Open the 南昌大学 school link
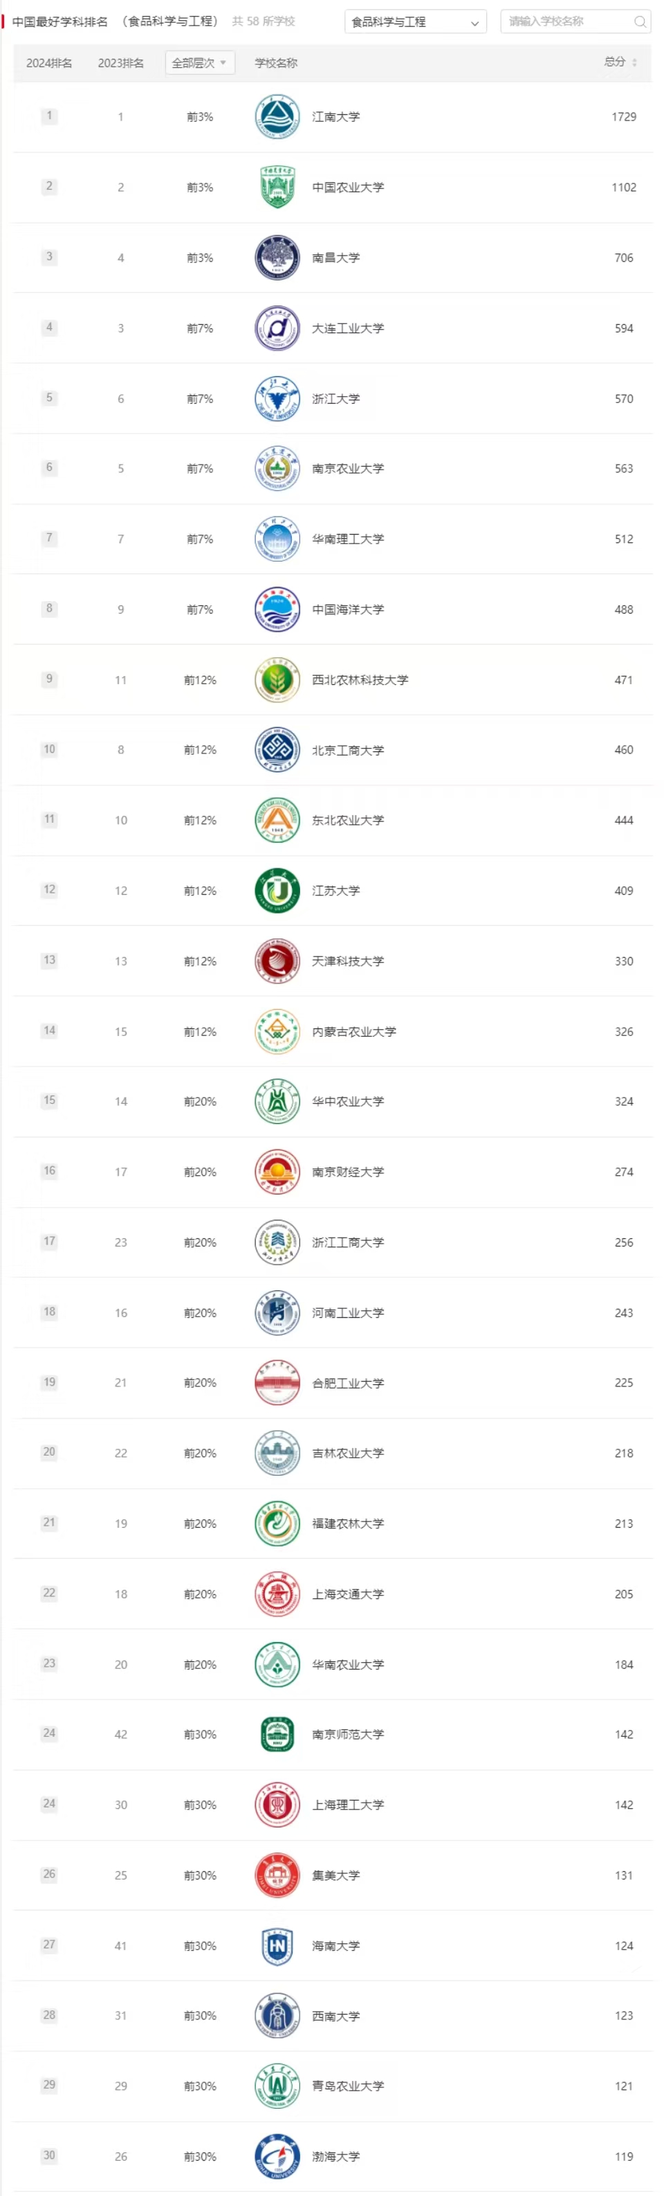The height and width of the screenshot is (2196, 664). [x=335, y=258]
